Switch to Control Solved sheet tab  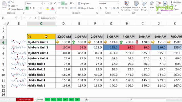coord(25,99)
